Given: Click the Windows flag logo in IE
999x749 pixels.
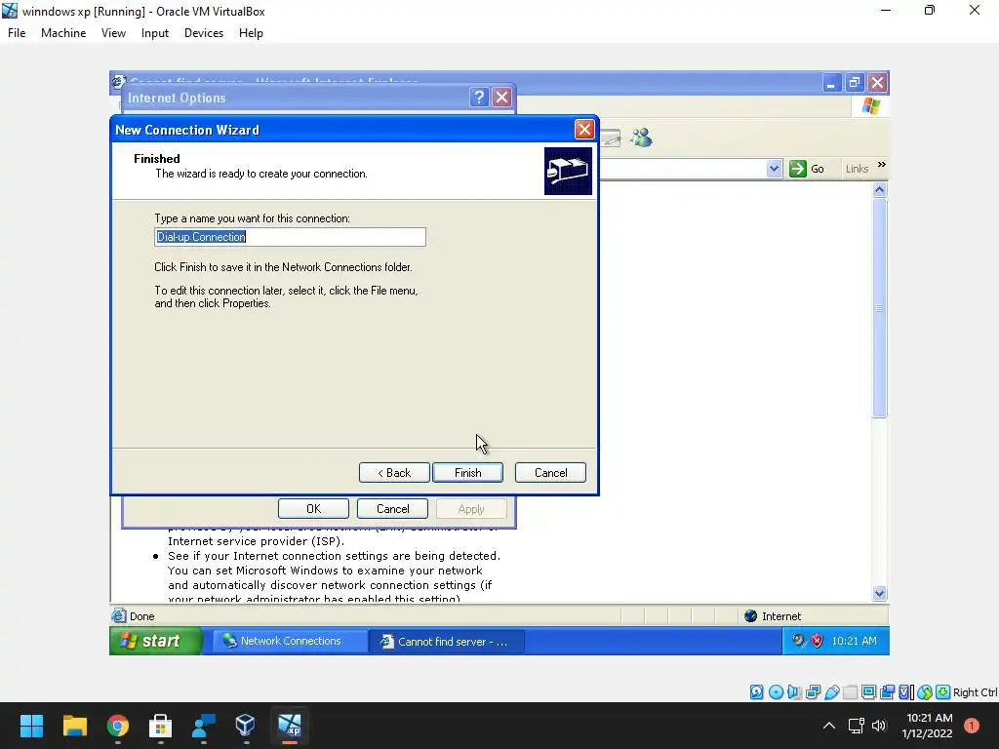Looking at the screenshot, I should pyautogui.click(x=871, y=105).
